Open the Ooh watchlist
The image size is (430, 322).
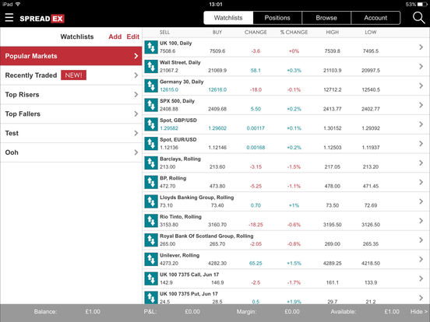(71, 152)
